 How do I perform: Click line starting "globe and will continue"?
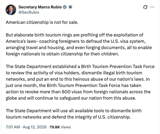(x=71, y=98)
